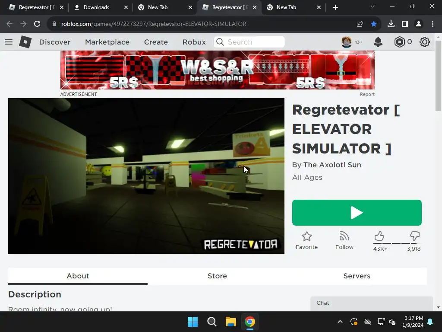Image resolution: width=442 pixels, height=332 pixels.
Task: Click the browser address bar URL
Action: (154, 24)
